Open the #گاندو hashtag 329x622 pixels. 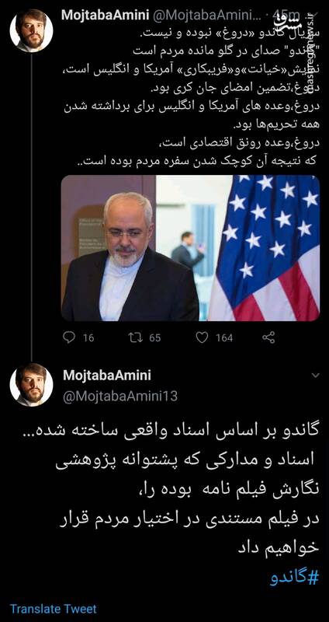pos(295,578)
